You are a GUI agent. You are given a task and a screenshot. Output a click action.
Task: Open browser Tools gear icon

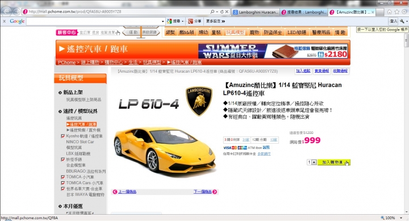(x=404, y=12)
